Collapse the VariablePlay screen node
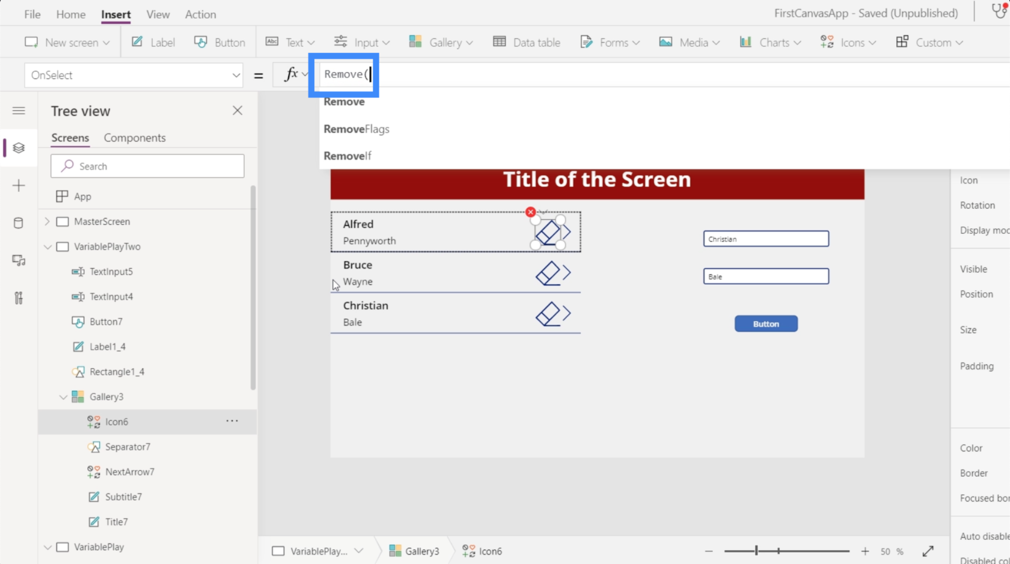This screenshot has width=1010, height=564. pos(47,547)
